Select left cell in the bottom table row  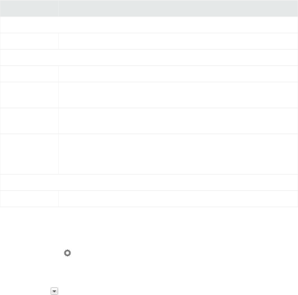pos(29,199)
